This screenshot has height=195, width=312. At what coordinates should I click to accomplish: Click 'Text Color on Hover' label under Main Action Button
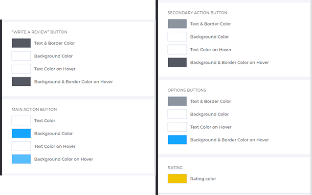55,146
